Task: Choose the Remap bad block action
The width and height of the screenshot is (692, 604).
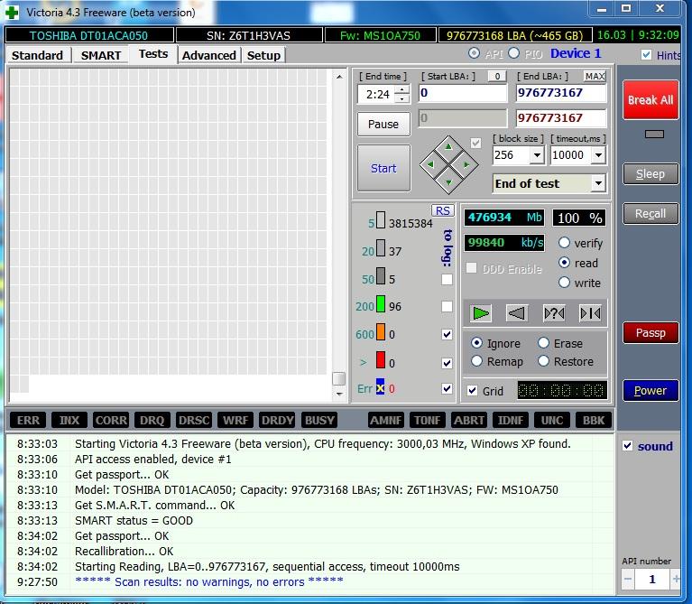Action: tap(476, 361)
